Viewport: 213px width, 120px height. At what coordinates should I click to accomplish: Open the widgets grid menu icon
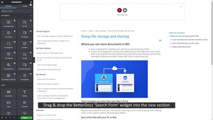[x=31, y=2]
